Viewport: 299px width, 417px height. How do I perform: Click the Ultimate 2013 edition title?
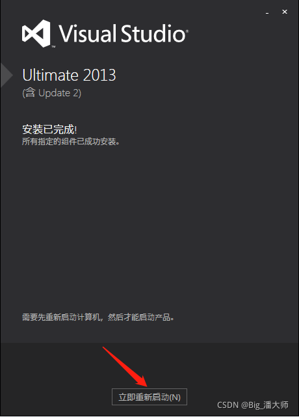[69, 75]
